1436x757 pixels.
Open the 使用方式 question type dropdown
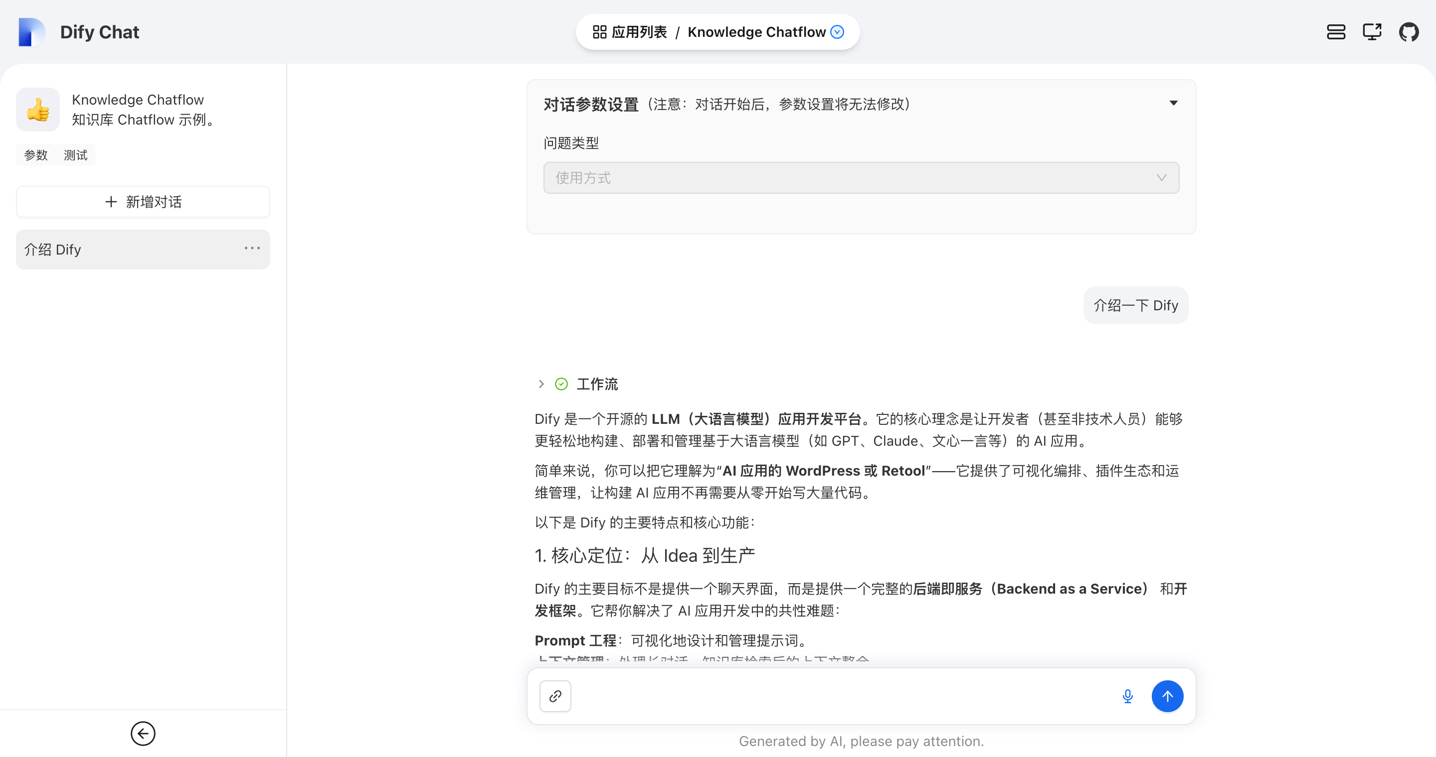click(861, 178)
